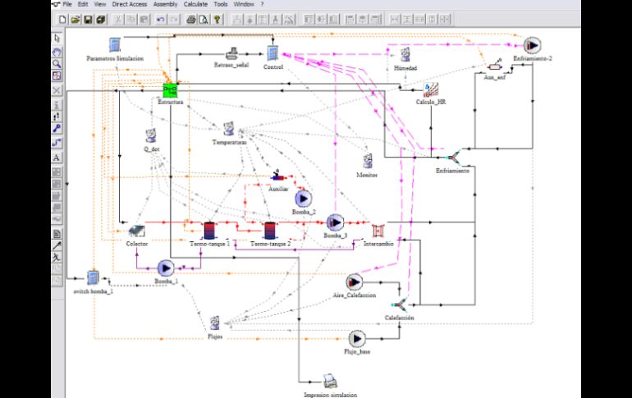Open the Calculate menu
Image resolution: width=632 pixels, height=398 pixels.
pos(195,4)
